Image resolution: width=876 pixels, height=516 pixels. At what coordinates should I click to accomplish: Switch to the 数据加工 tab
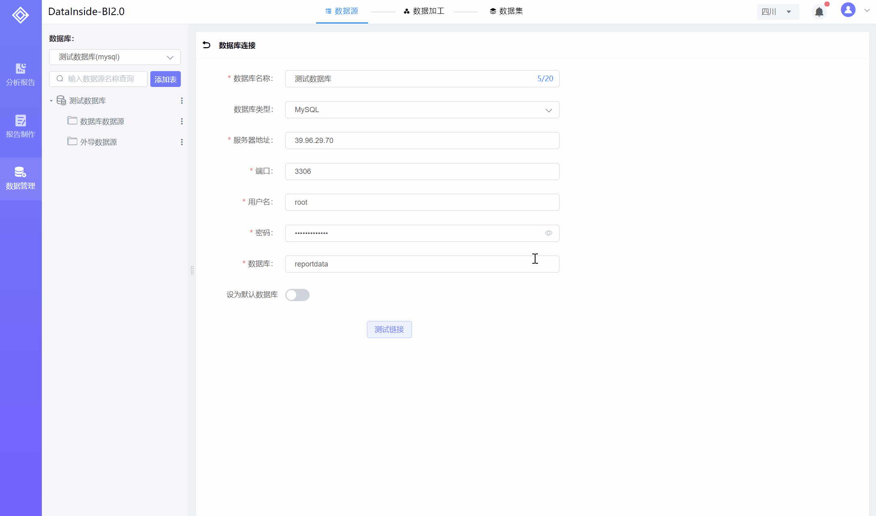pos(424,11)
